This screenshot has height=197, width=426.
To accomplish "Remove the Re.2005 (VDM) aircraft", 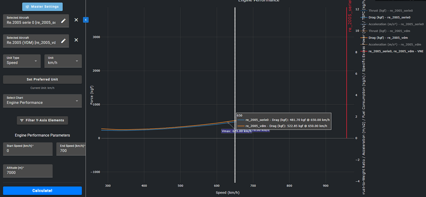I will pyautogui.click(x=76, y=40).
